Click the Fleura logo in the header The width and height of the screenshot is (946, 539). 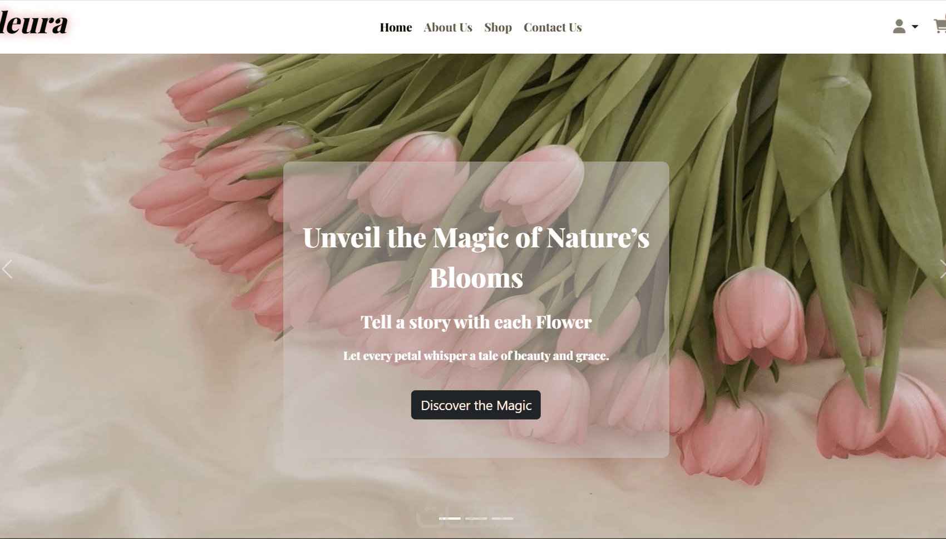(33, 23)
